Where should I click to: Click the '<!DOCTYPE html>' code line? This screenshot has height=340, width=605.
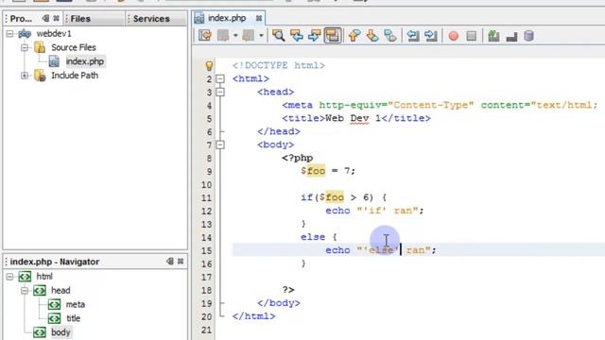click(x=279, y=65)
